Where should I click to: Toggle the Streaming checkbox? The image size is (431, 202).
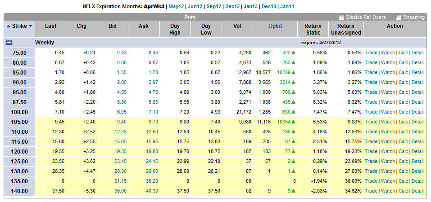[x=398, y=17]
